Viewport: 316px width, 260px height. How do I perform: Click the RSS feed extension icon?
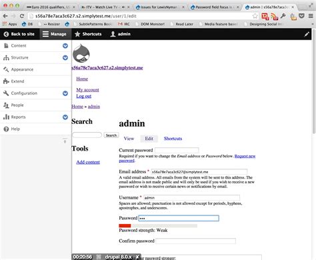click(275, 17)
